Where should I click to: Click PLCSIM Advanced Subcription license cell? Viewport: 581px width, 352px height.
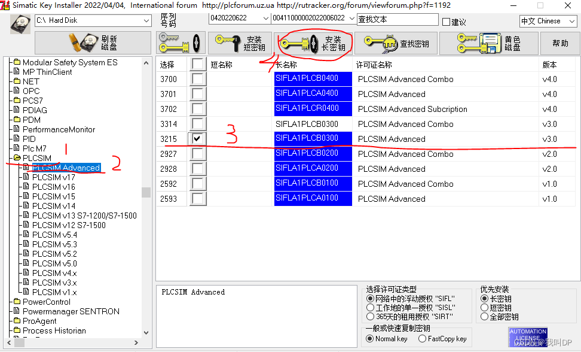412,110
